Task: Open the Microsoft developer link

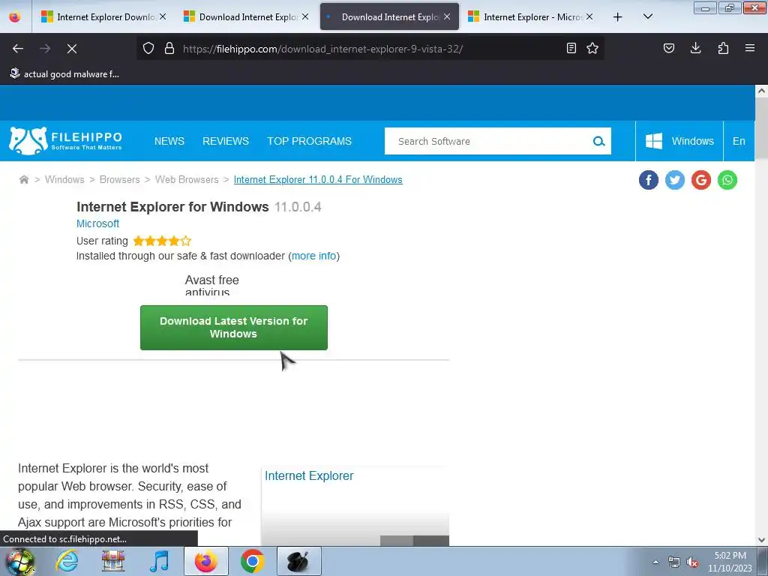Action: coord(97,223)
